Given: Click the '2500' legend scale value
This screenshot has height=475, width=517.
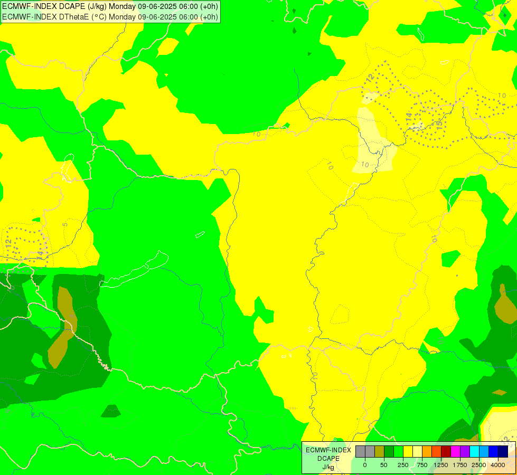Looking at the screenshot, I should click(x=479, y=465).
